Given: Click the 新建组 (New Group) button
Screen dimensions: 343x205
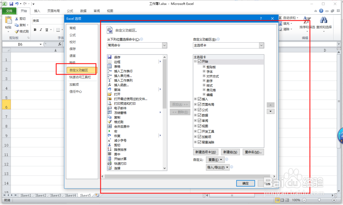Looking at the screenshot, I should 231,152.
